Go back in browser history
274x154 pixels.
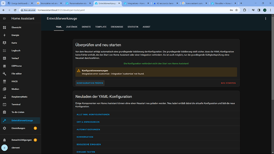coord(4,10)
